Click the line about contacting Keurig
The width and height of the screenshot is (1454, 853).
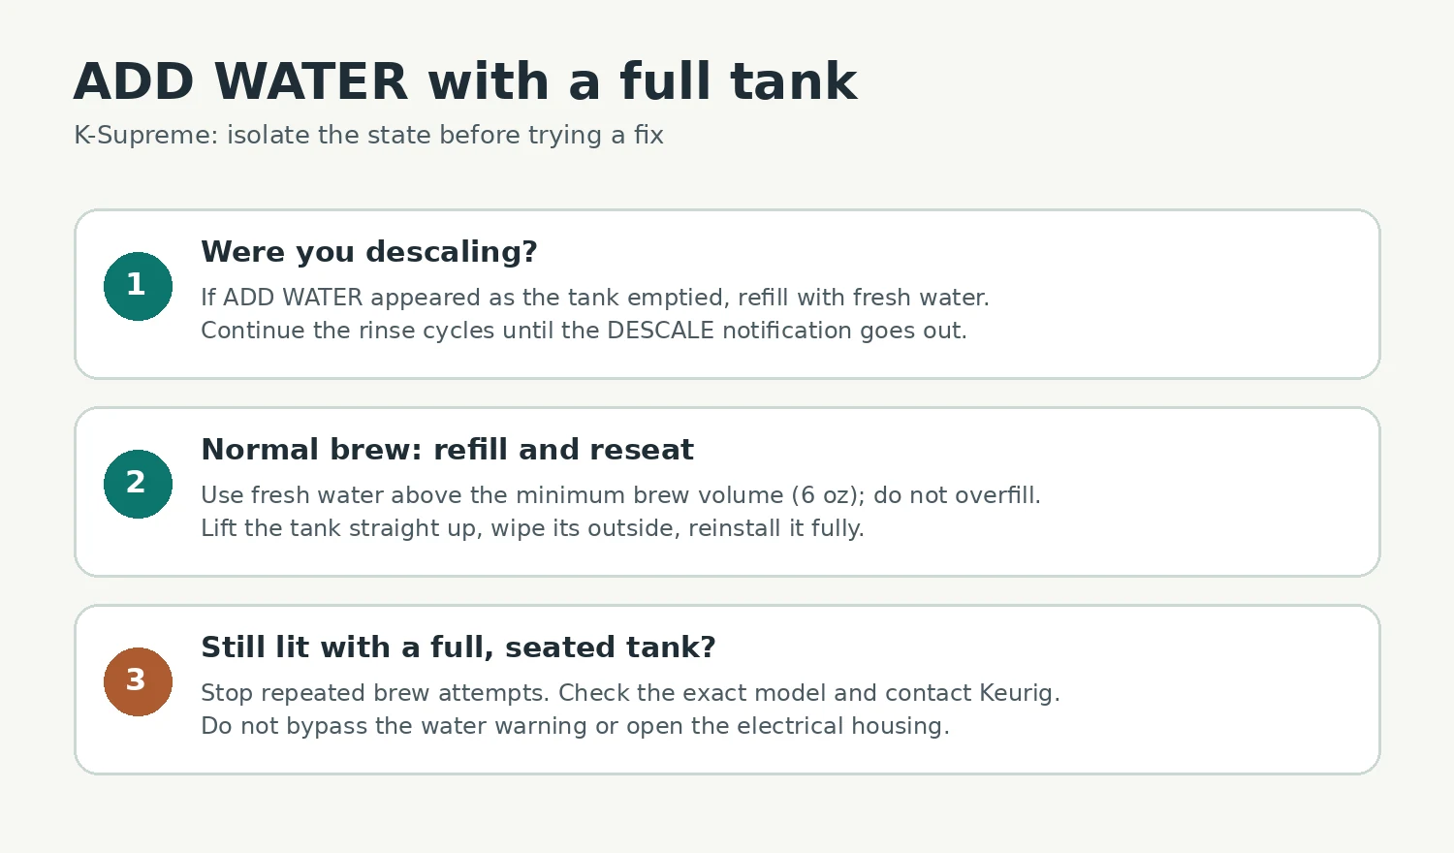point(630,693)
